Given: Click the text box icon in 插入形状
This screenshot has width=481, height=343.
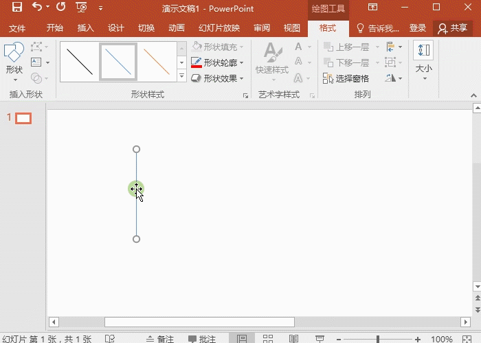Looking at the screenshot, I should click(36, 62).
